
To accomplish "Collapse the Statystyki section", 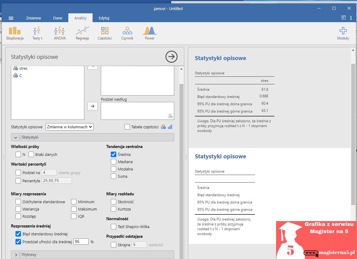I will (x=16, y=137).
